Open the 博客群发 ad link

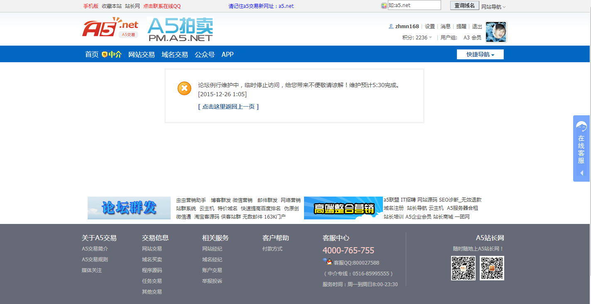[x=221, y=200]
